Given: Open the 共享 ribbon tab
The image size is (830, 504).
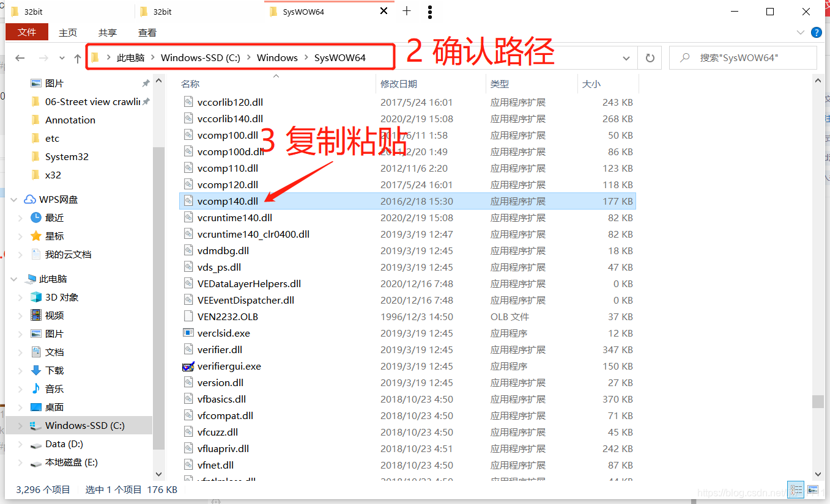Looking at the screenshot, I should pos(108,32).
